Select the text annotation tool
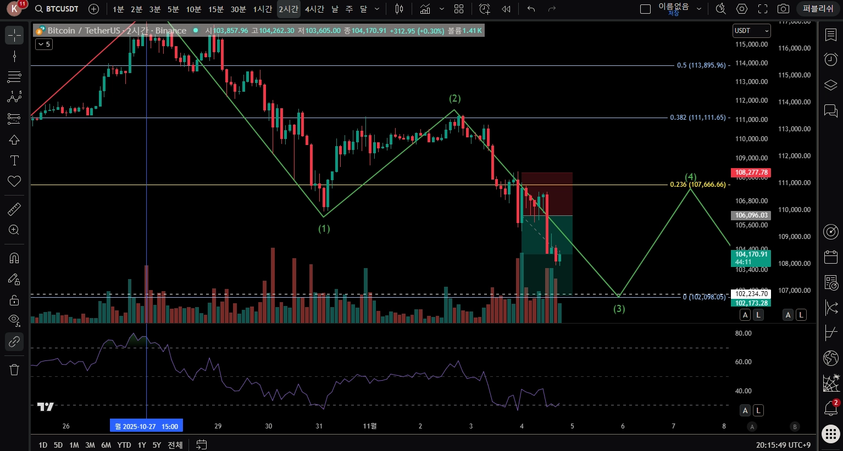Viewport: 843px width, 451px height. click(x=14, y=160)
